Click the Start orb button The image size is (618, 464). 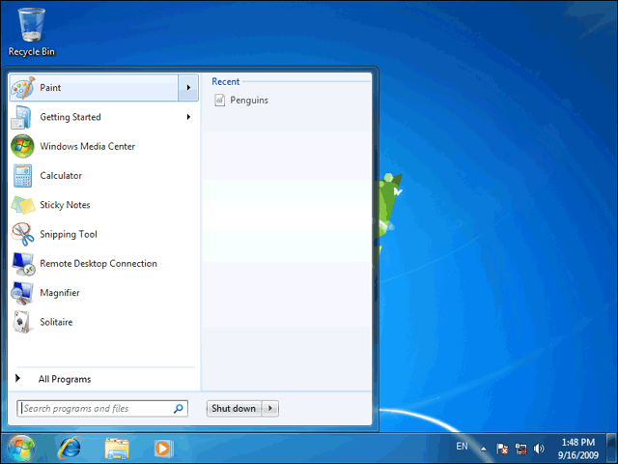click(21, 449)
